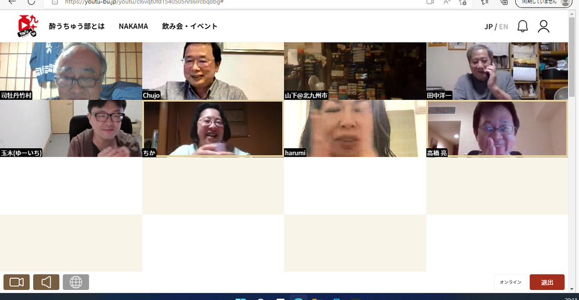Click the Youtu-bu site logo
This screenshot has width=579, height=300.
[x=28, y=26]
